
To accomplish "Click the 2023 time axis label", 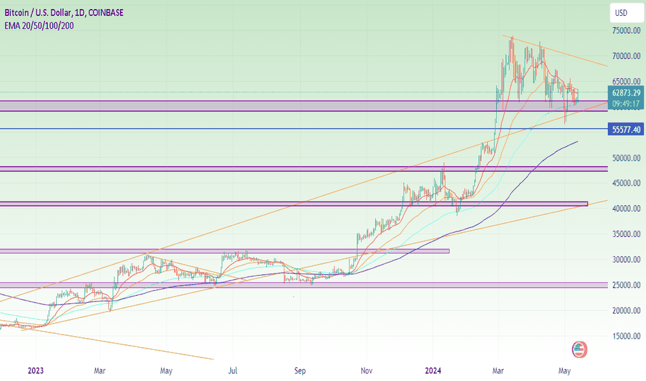I will [36, 371].
